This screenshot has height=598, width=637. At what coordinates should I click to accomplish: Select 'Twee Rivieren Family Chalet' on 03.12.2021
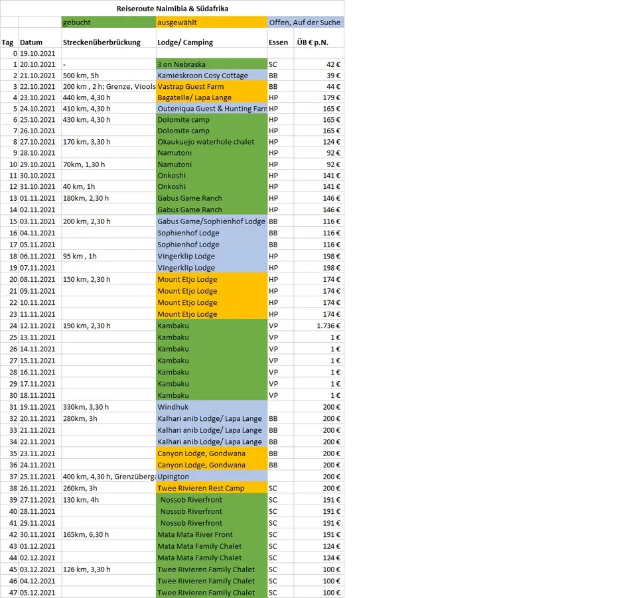click(x=212, y=569)
